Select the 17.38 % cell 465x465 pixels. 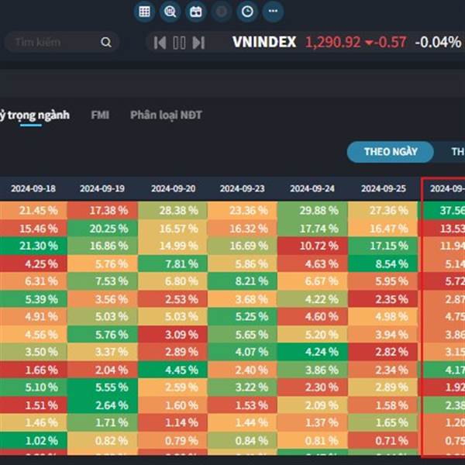[102, 211]
